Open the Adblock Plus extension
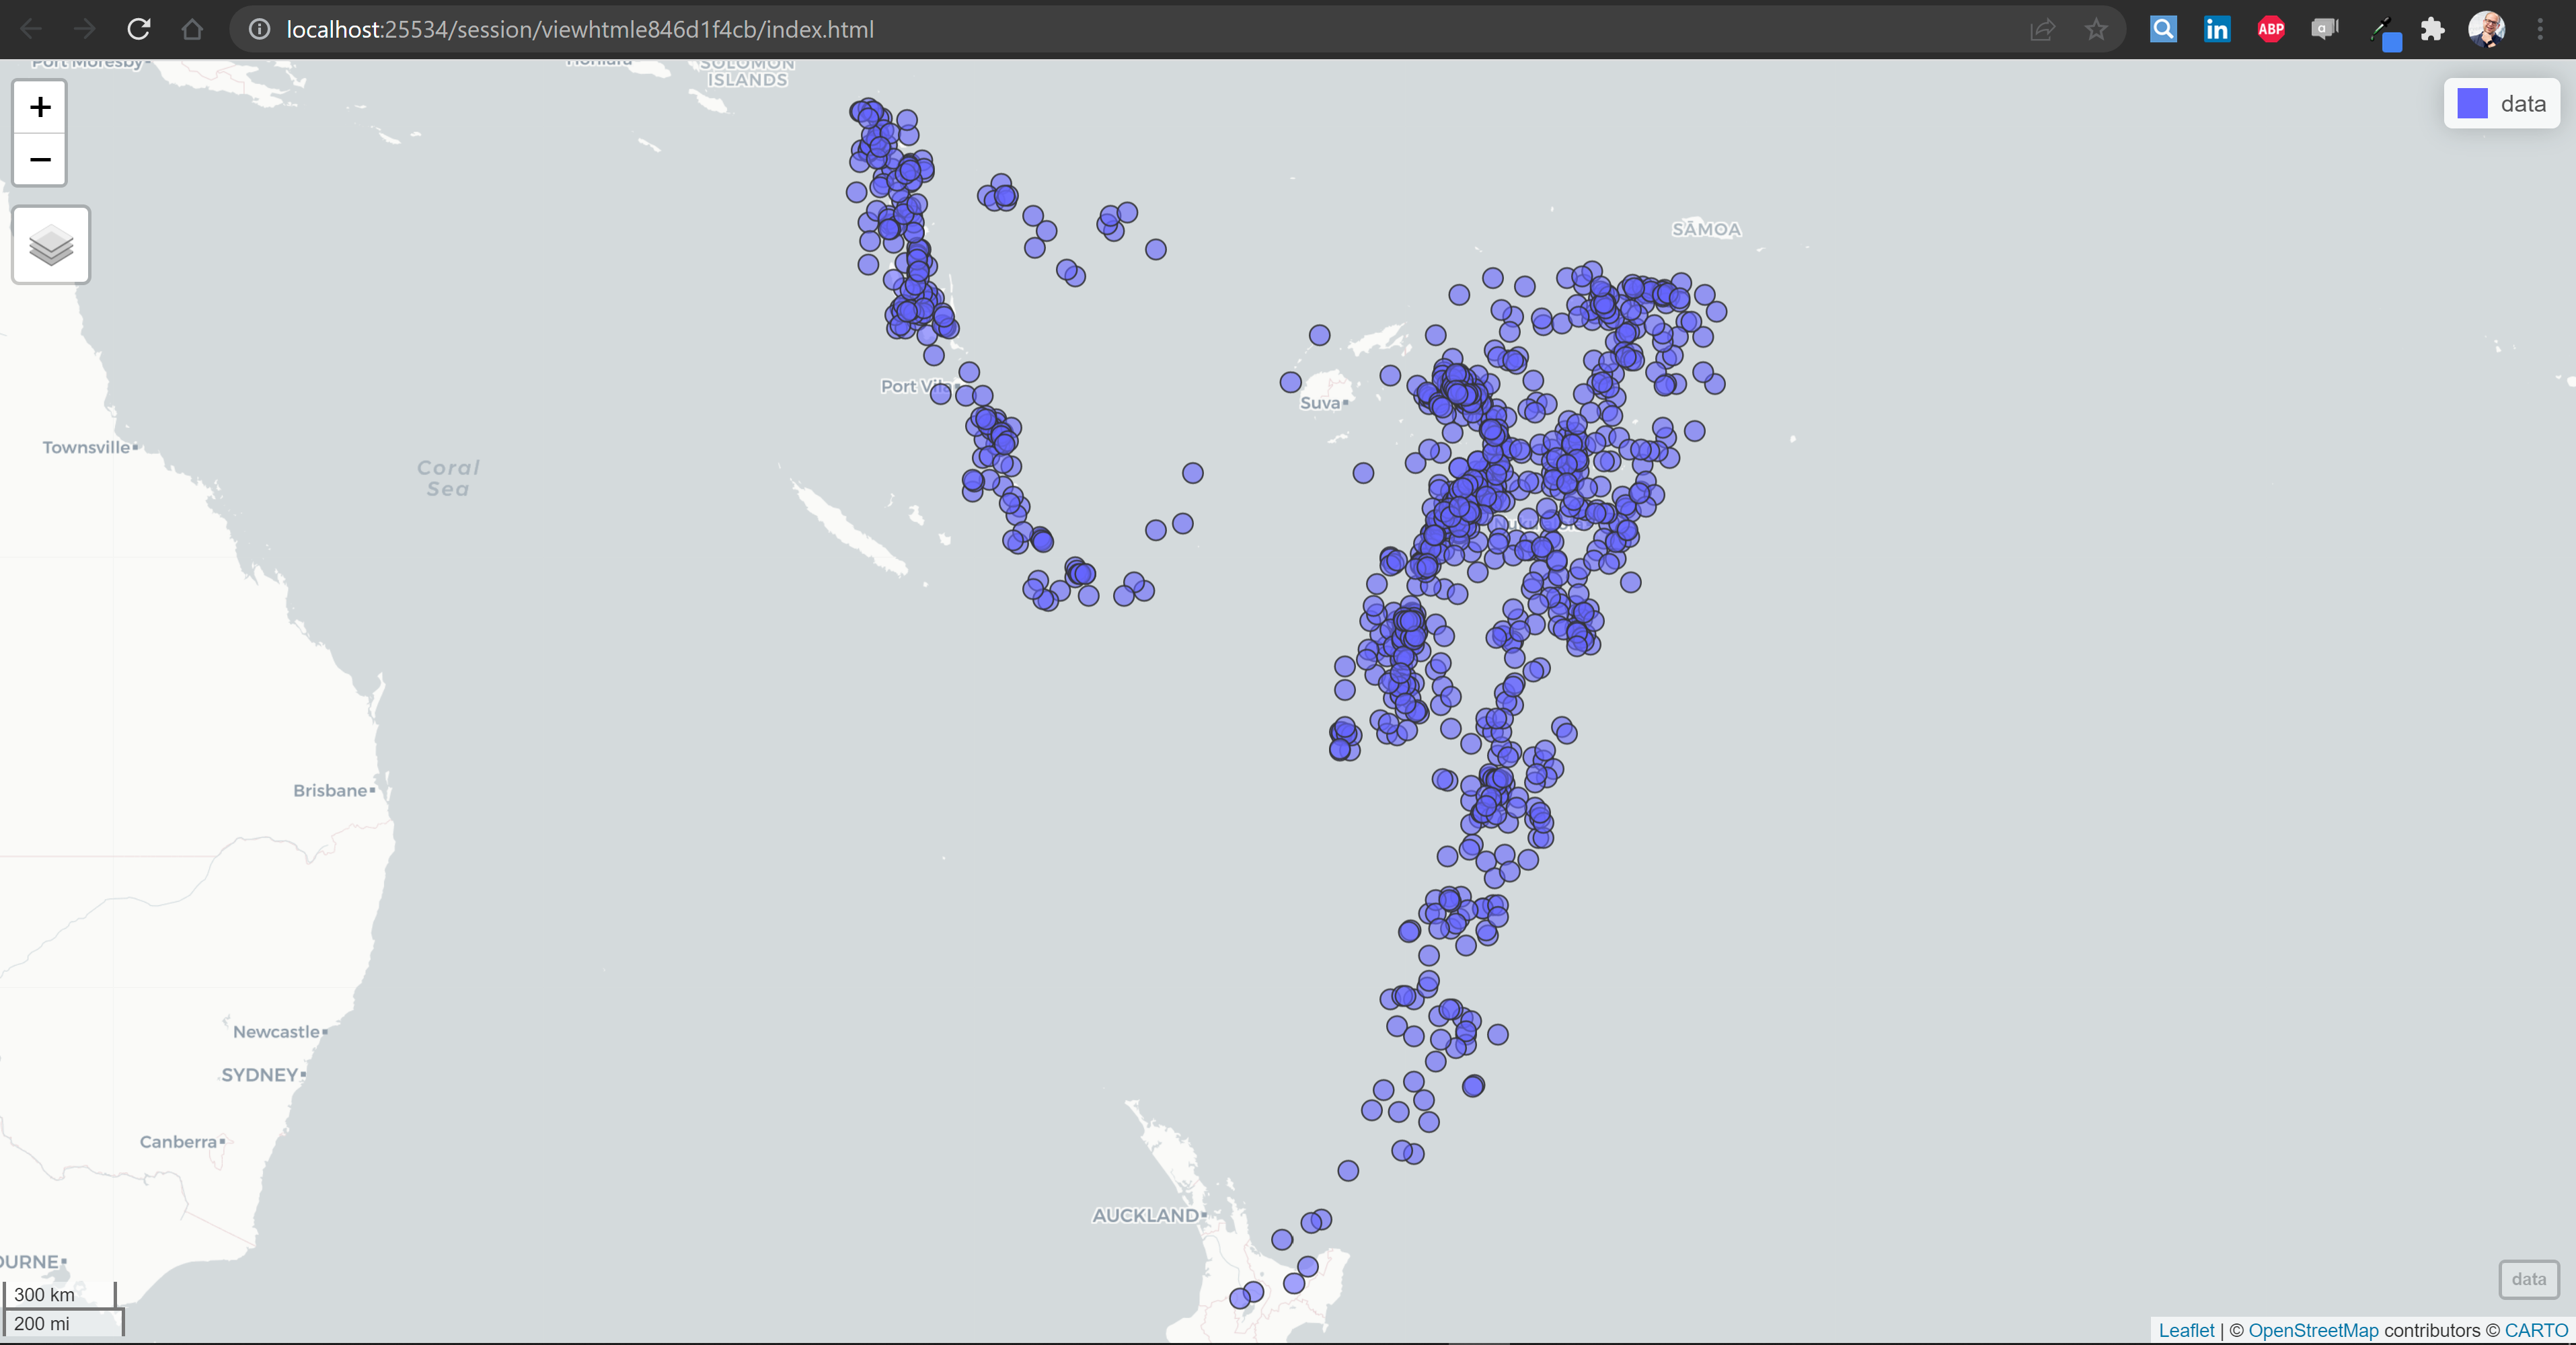This screenshot has width=2576, height=1345. (2270, 29)
